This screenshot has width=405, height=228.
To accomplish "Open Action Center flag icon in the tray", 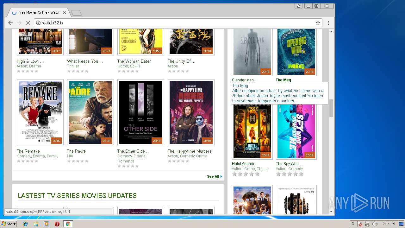I will coord(360,224).
